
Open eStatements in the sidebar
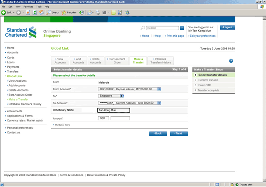pyautogui.click(x=14, y=111)
